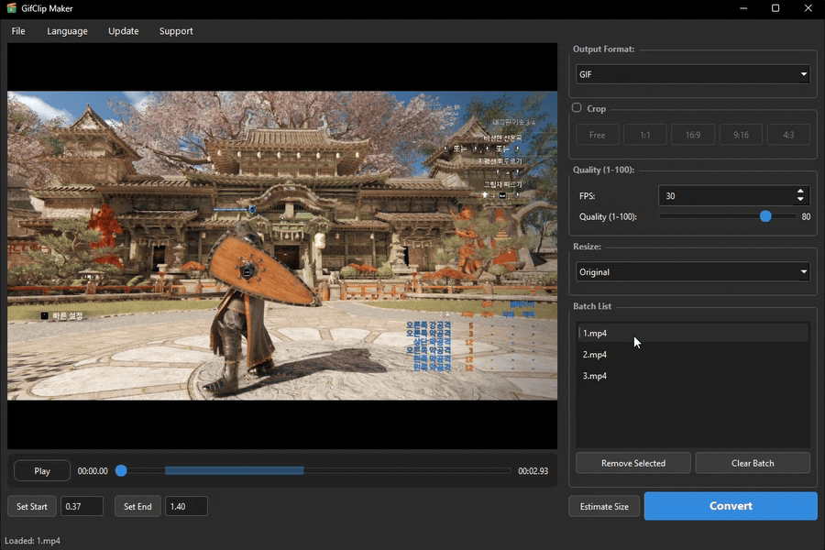Image resolution: width=825 pixels, height=550 pixels.
Task: Select the 4:3 crop ratio
Action: 788,135
